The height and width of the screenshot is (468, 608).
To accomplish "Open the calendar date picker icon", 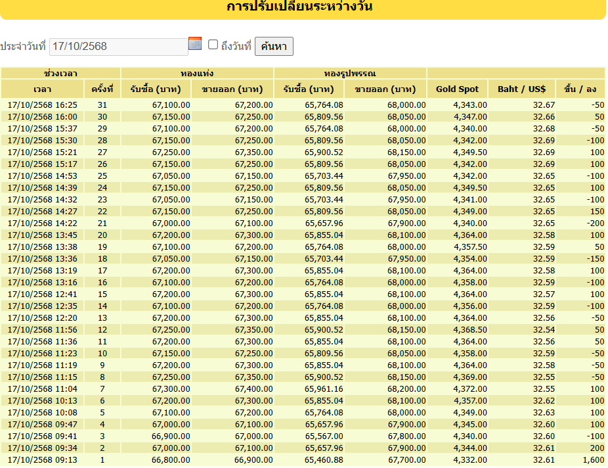I will pyautogui.click(x=194, y=43).
